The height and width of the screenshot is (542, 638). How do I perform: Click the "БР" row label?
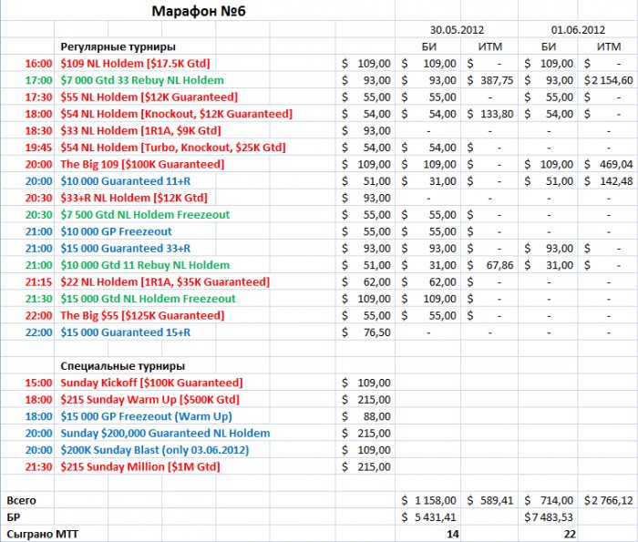tap(13, 517)
